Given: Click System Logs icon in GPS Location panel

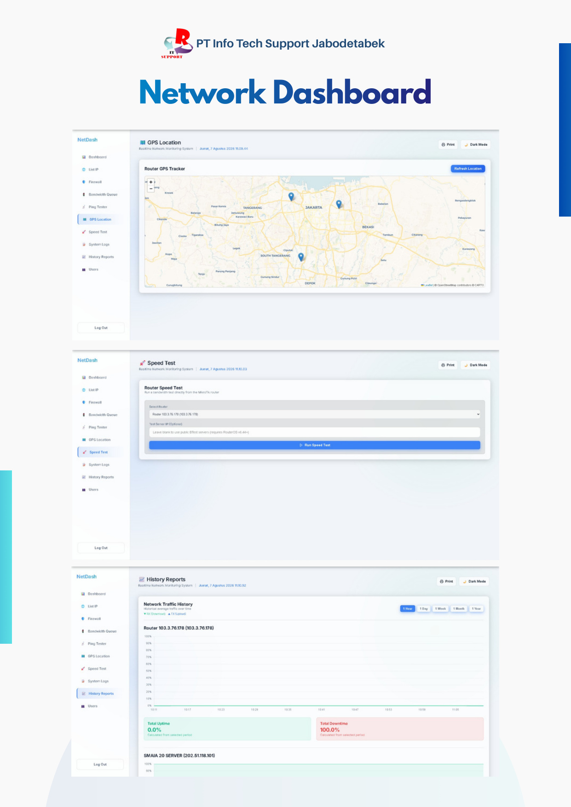Looking at the screenshot, I should click(x=84, y=245).
